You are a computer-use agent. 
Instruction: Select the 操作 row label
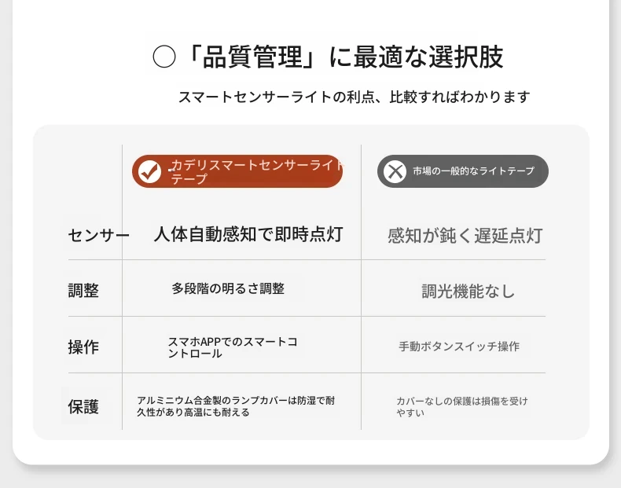[x=83, y=347]
